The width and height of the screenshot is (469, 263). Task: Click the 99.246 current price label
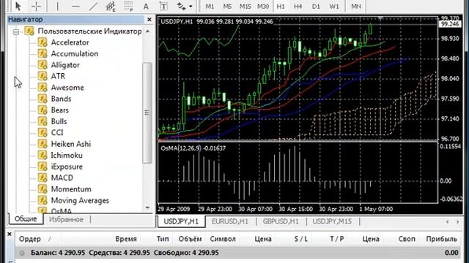point(450,24)
